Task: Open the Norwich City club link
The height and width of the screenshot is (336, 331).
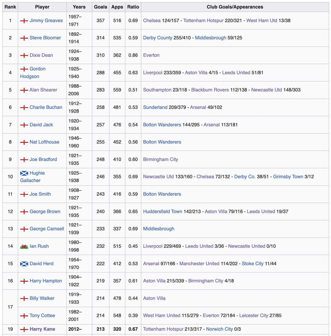Action: point(220,329)
